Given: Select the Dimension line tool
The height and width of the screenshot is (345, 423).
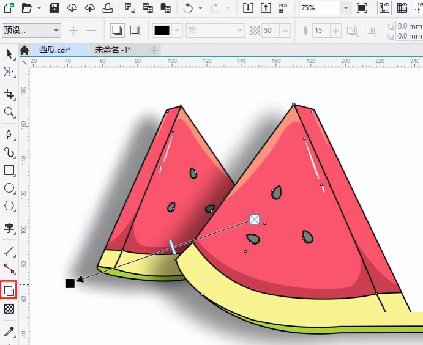Looking at the screenshot, I should [x=9, y=251].
